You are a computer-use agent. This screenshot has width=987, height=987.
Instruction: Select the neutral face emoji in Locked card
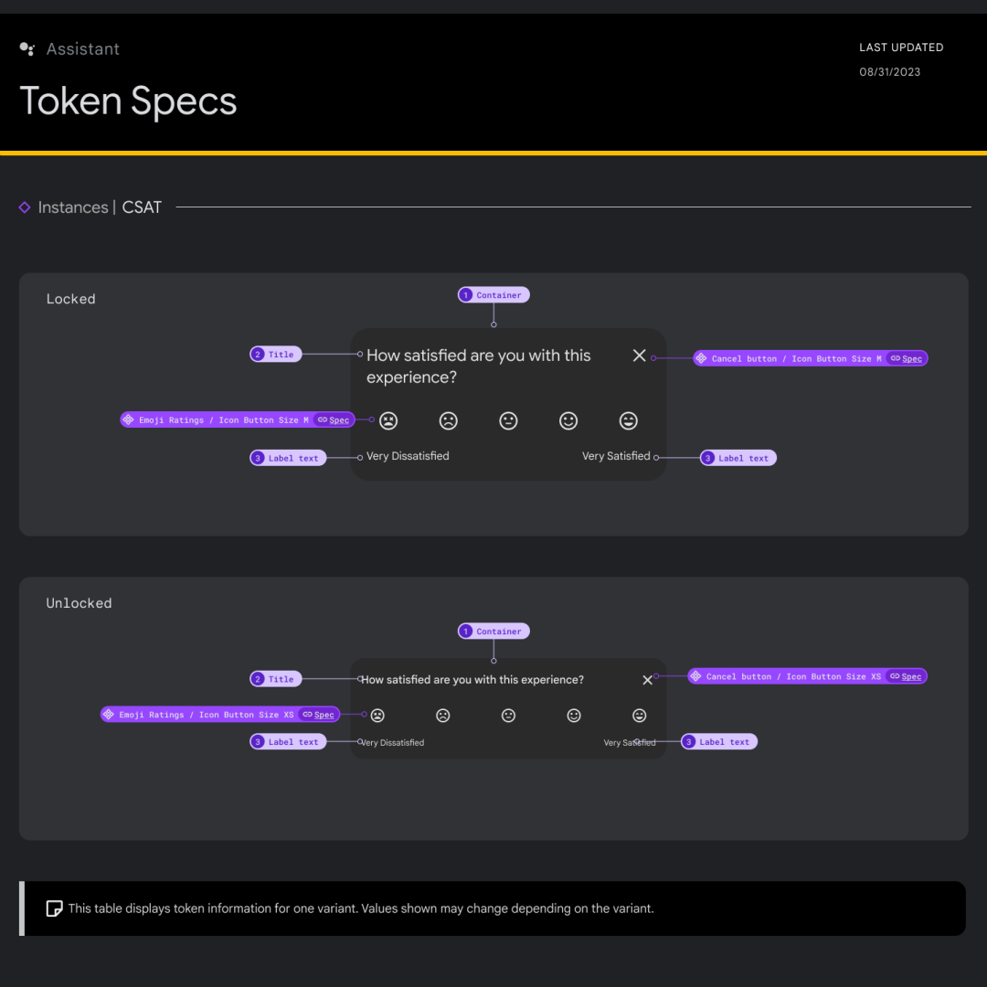tap(508, 420)
